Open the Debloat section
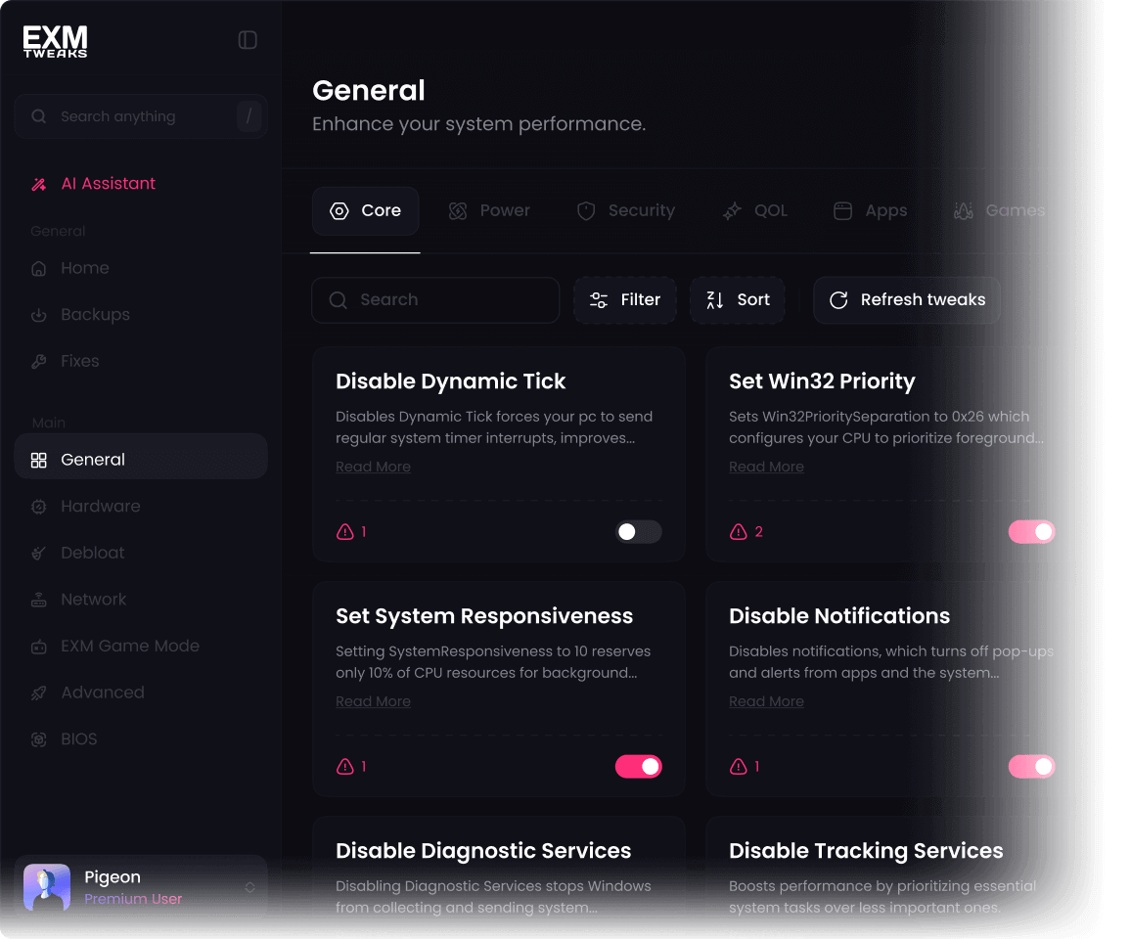This screenshot has height=939, width=1130. (91, 552)
